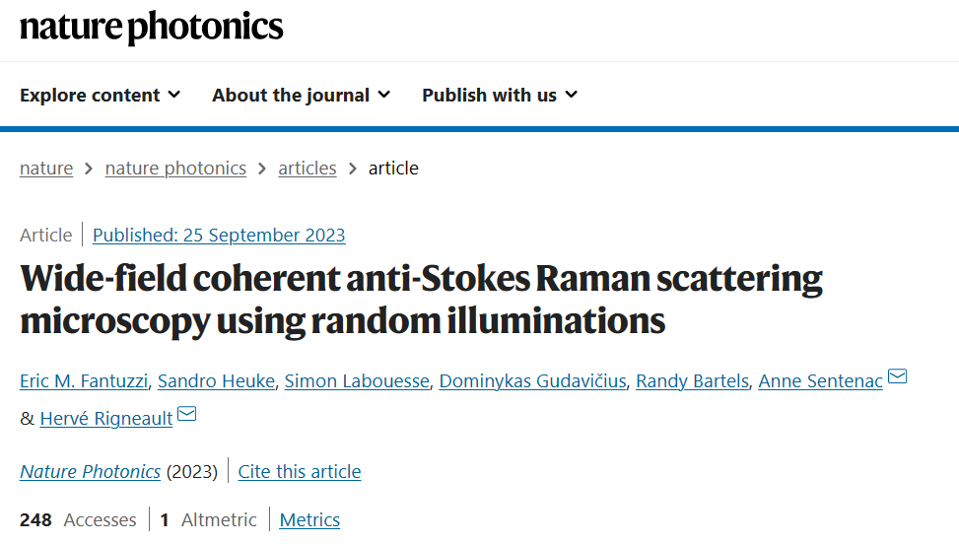Open author Anne Sentenac link
959x544 pixels.
[821, 380]
